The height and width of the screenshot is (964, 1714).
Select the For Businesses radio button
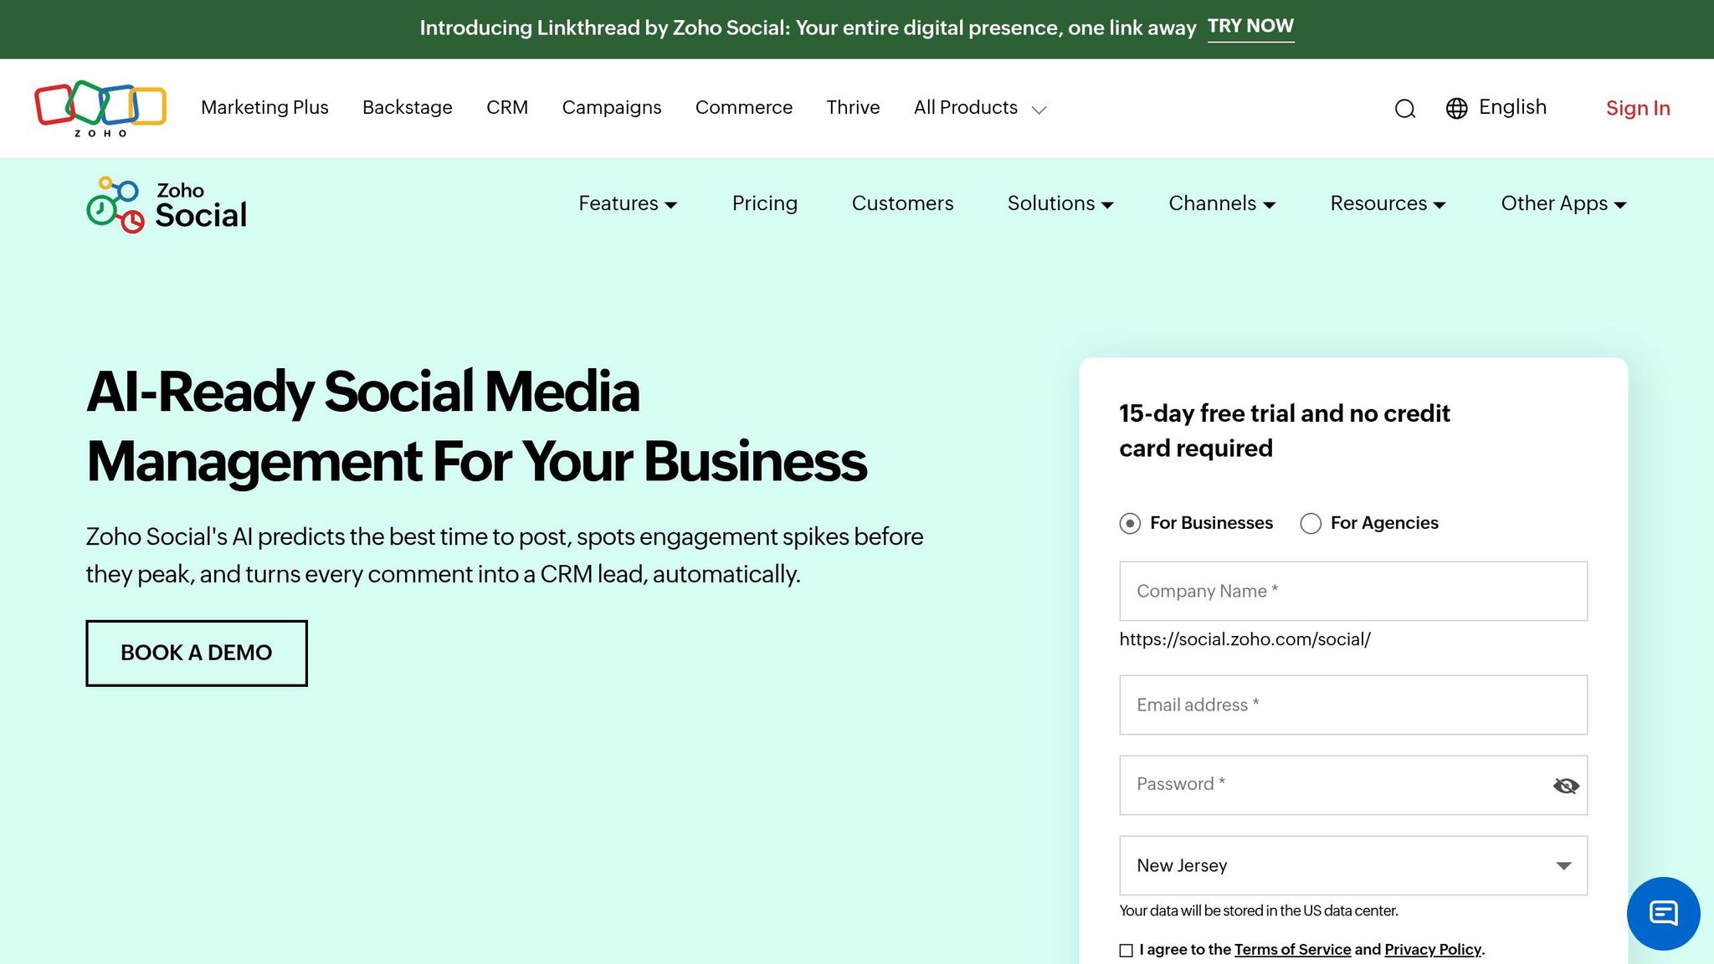1130,523
